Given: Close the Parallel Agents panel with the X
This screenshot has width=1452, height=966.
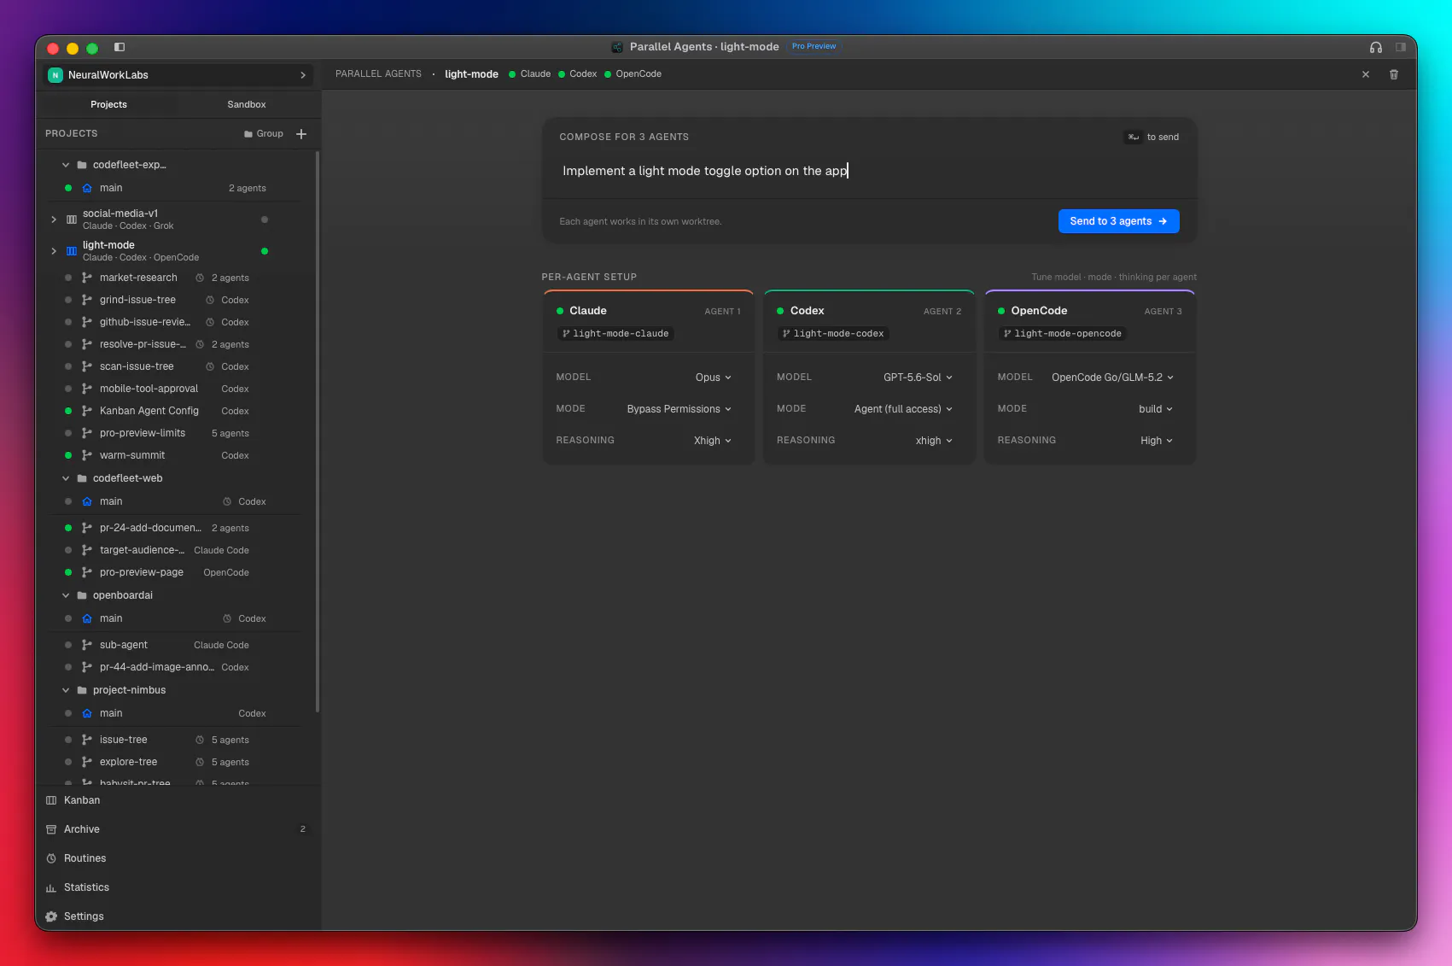Looking at the screenshot, I should point(1366,74).
